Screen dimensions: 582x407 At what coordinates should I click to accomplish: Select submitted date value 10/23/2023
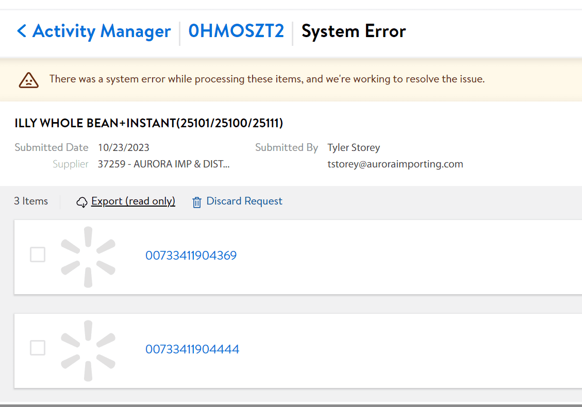[x=124, y=148]
